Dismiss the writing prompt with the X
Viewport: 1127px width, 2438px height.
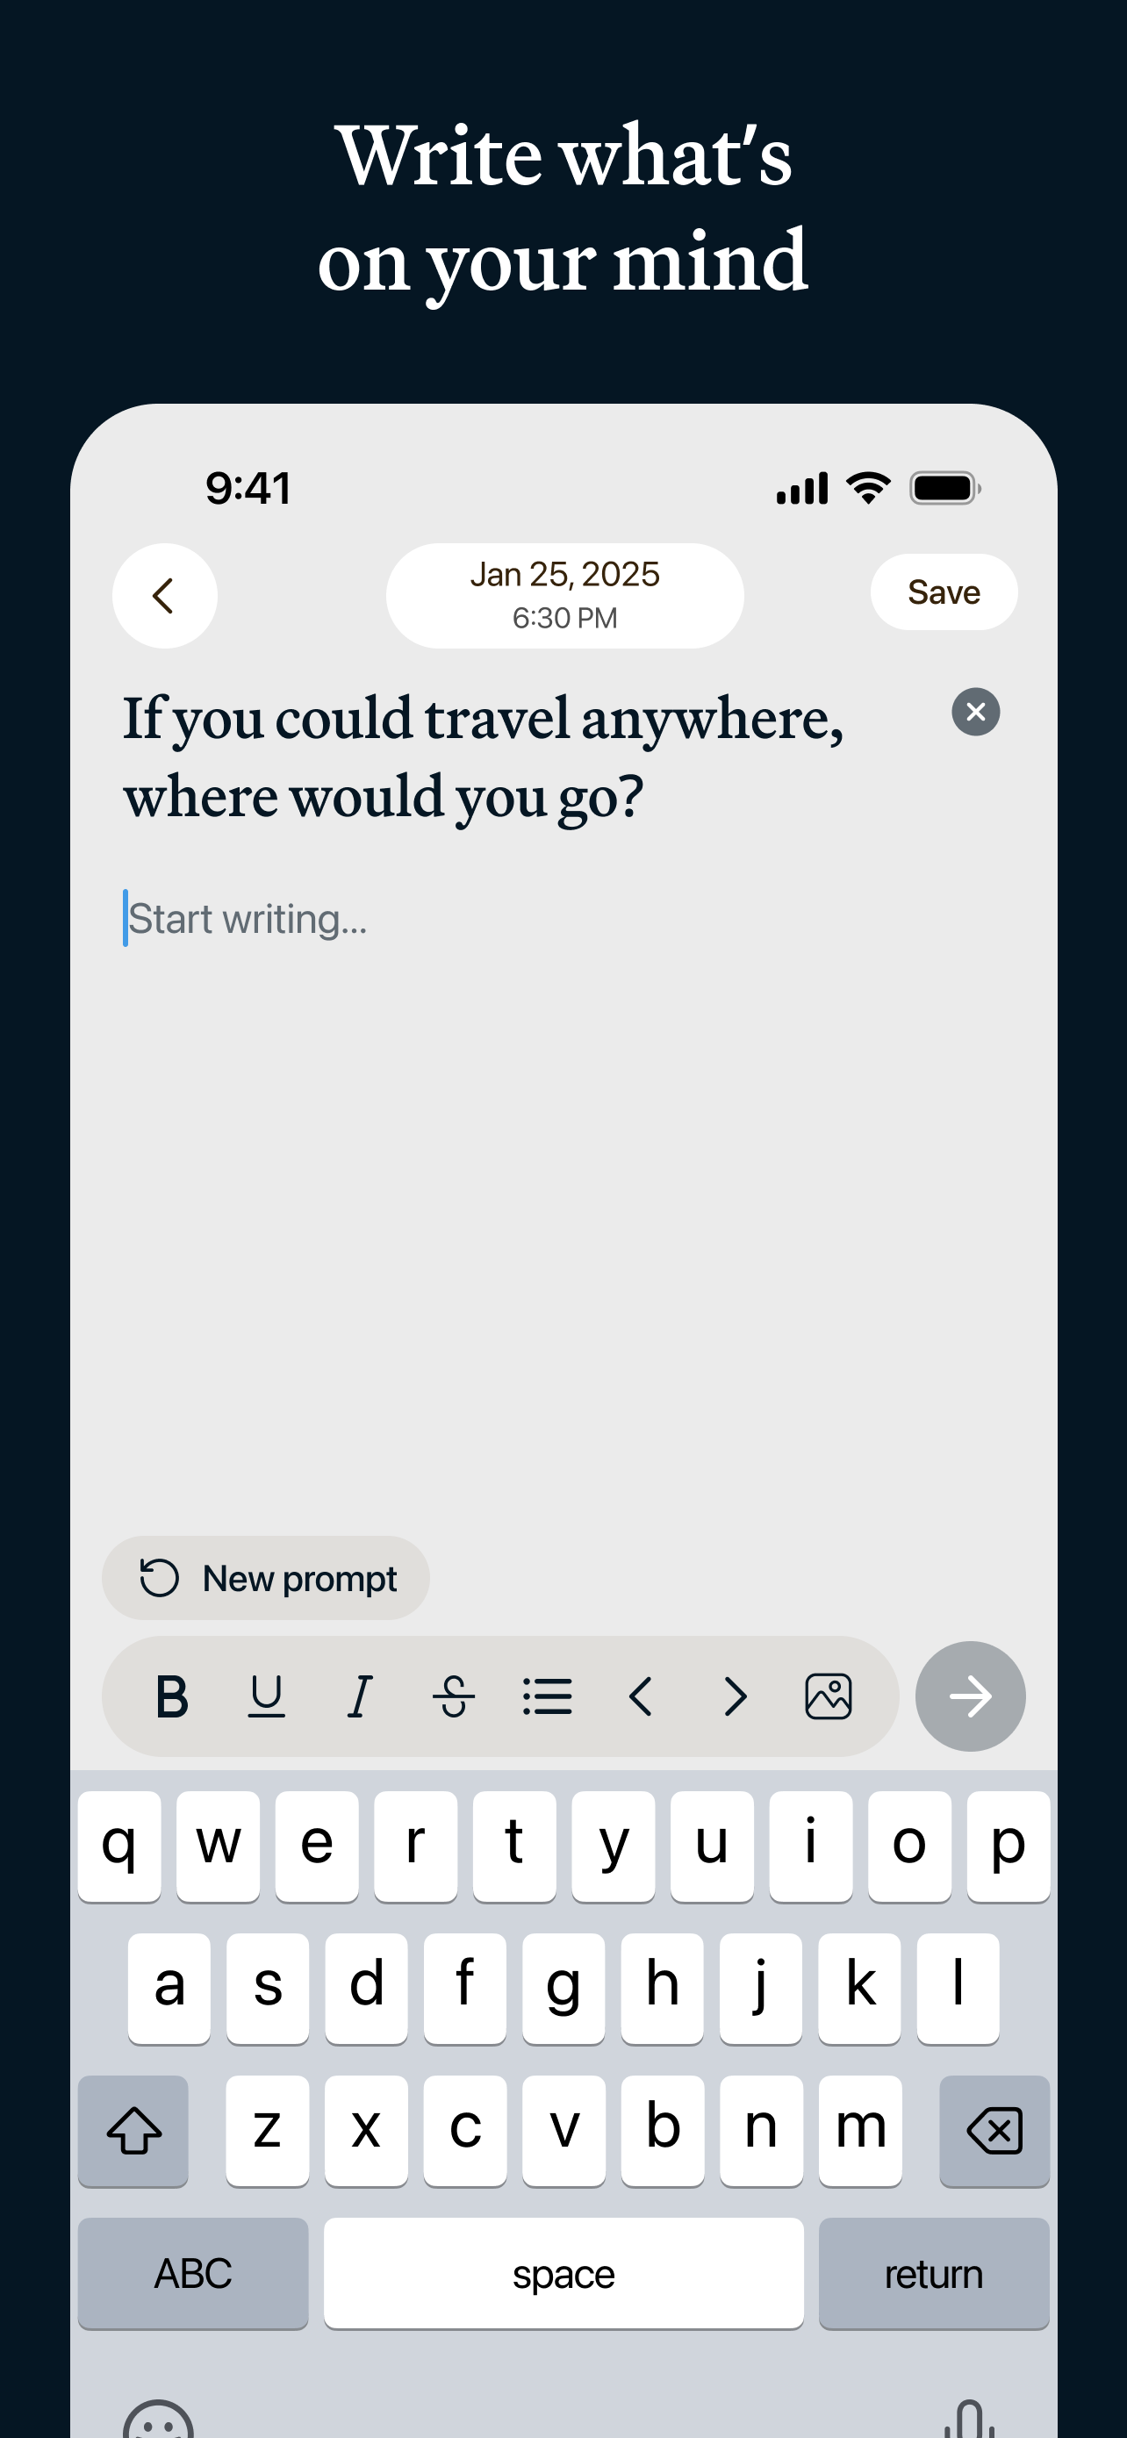[x=976, y=712]
